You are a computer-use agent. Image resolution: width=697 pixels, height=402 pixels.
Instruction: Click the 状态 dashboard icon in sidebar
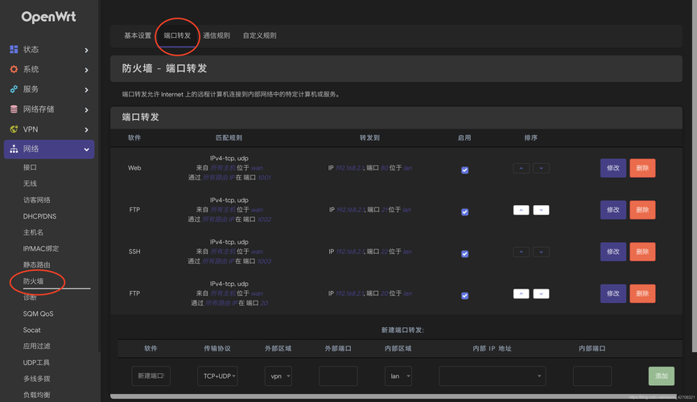pos(14,49)
